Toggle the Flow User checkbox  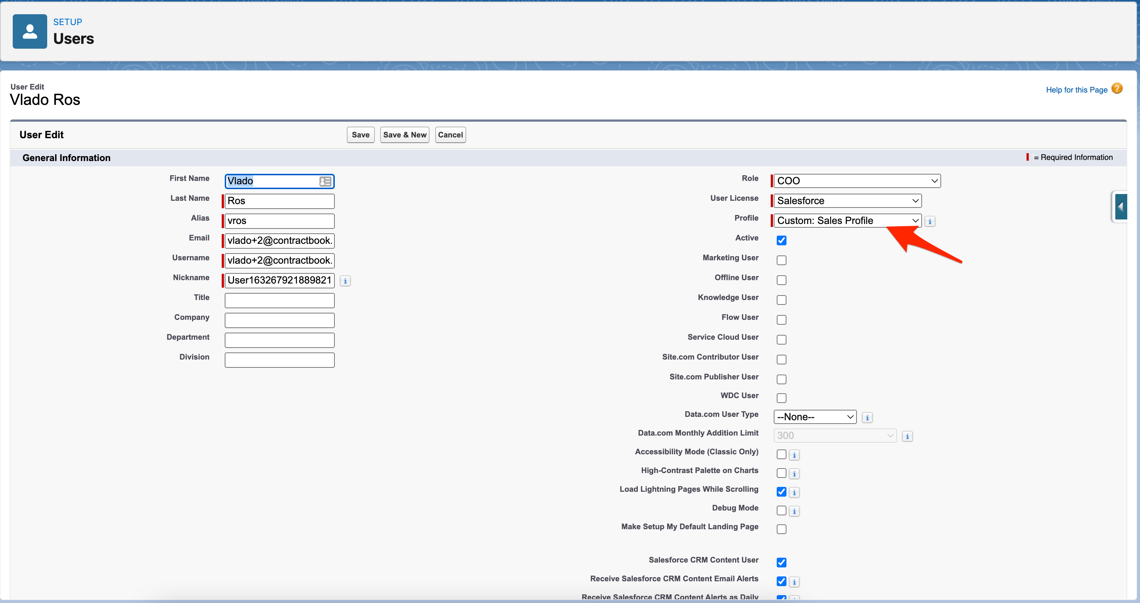point(782,319)
